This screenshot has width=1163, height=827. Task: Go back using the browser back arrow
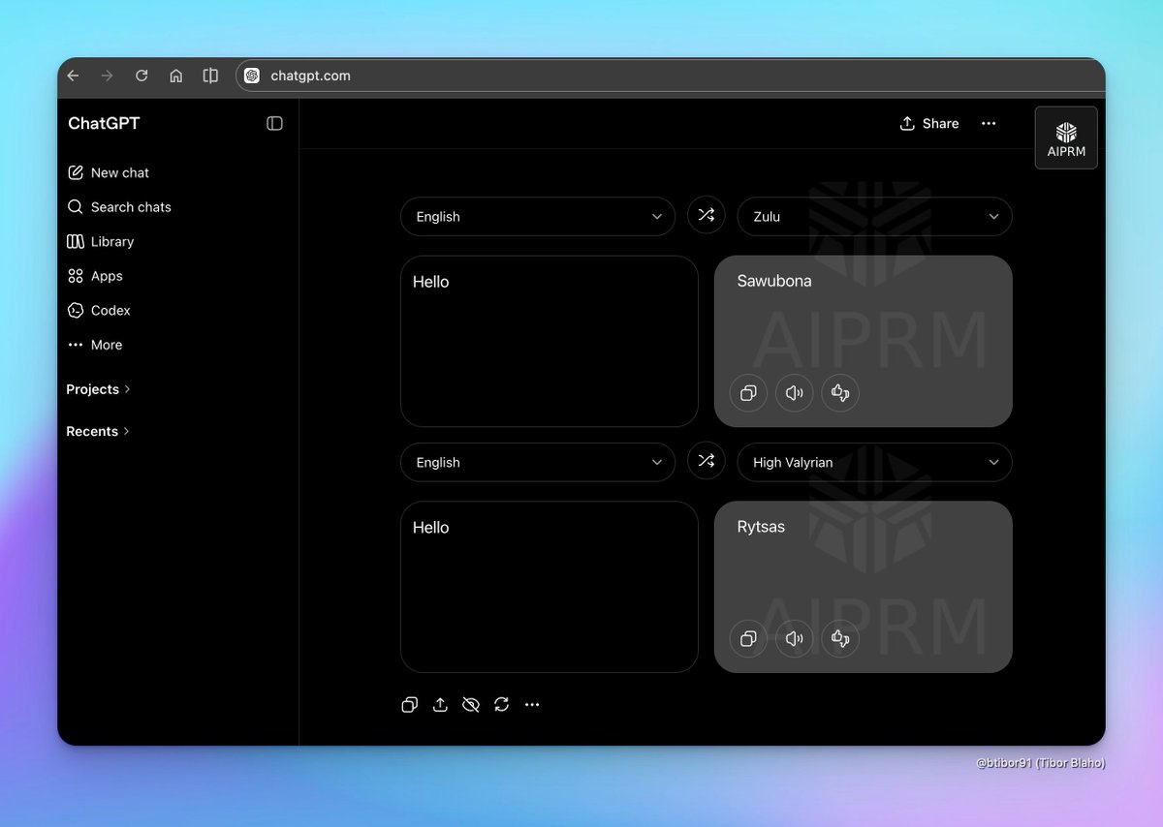[x=73, y=76]
